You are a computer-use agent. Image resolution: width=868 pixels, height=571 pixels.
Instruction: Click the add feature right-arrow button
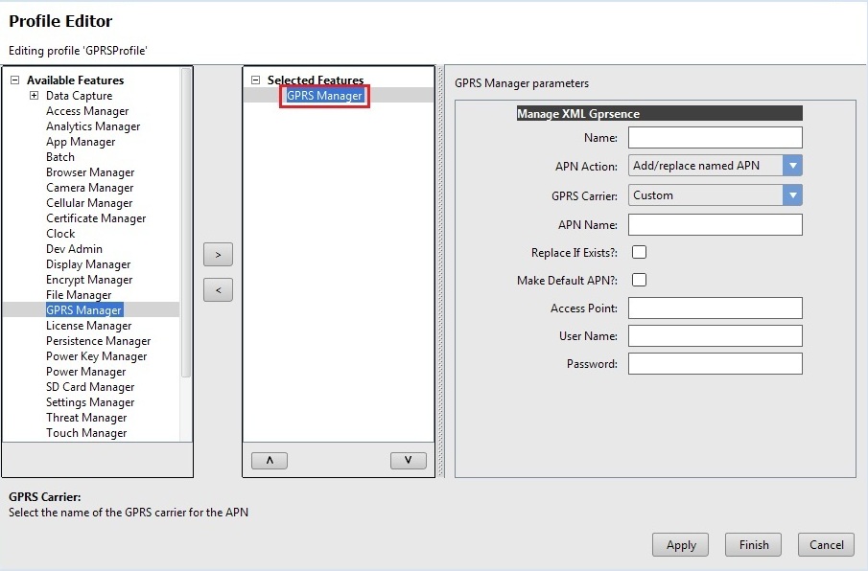[218, 255]
